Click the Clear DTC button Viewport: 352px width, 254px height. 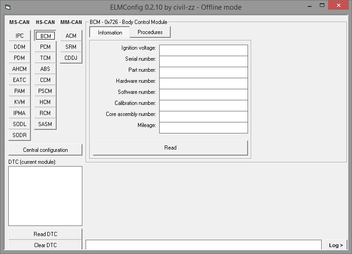point(46,245)
